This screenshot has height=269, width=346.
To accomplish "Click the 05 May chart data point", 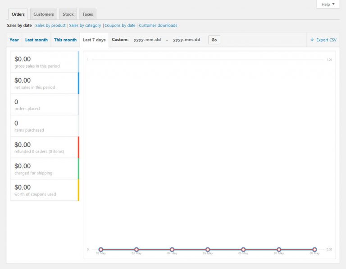I will (x=208, y=250).
